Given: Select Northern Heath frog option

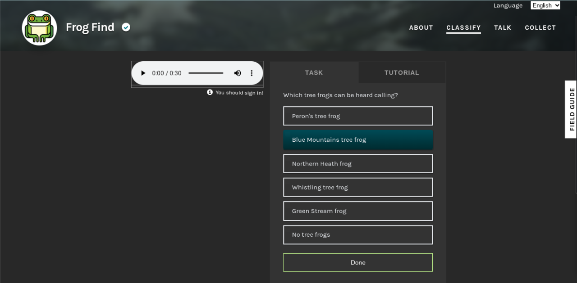Looking at the screenshot, I should [x=358, y=164].
